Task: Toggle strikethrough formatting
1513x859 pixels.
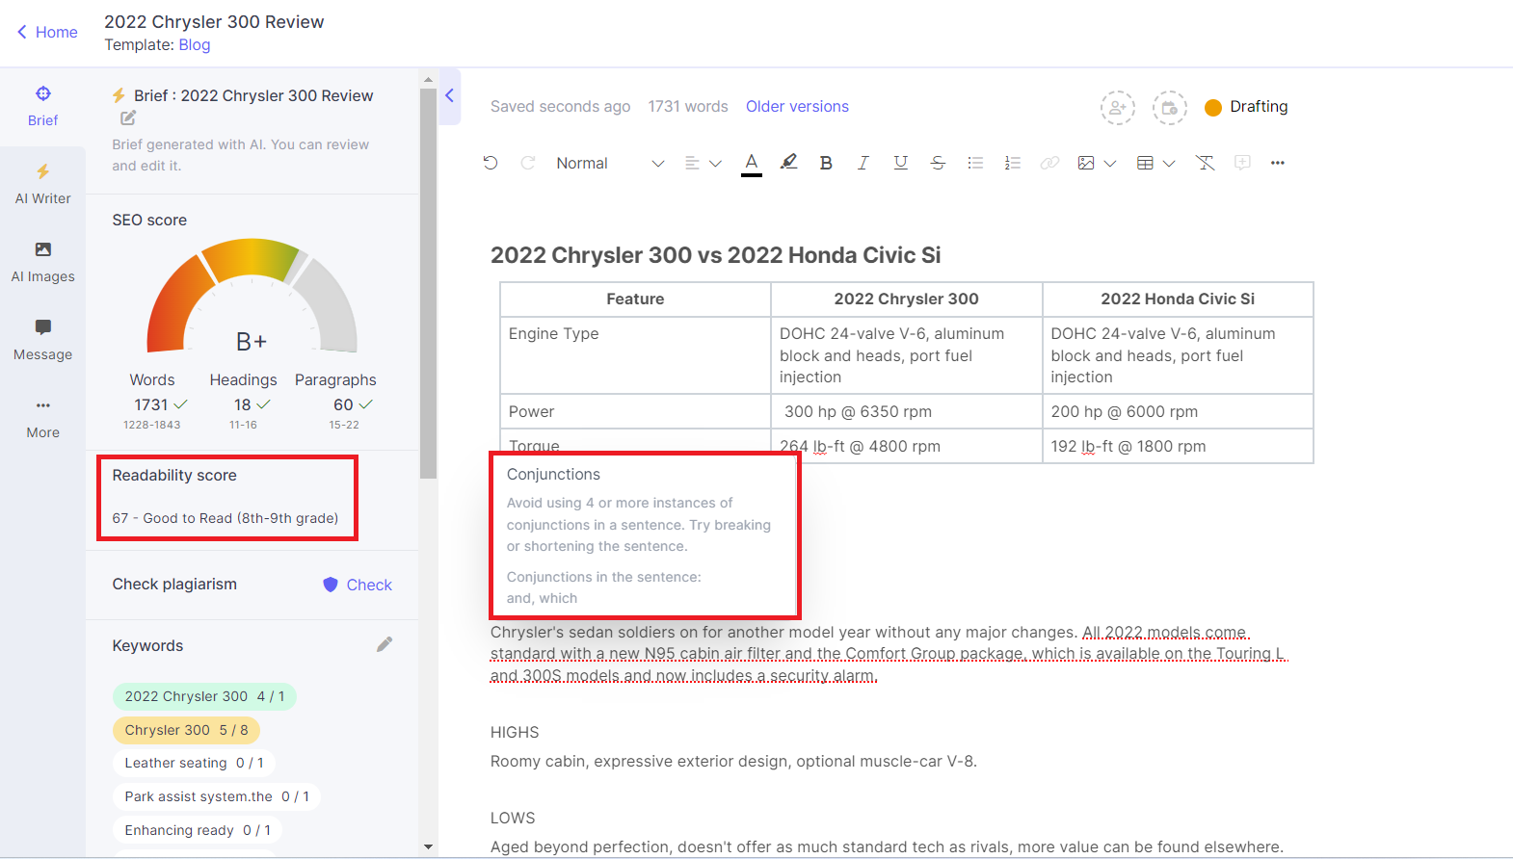Action: click(x=938, y=163)
